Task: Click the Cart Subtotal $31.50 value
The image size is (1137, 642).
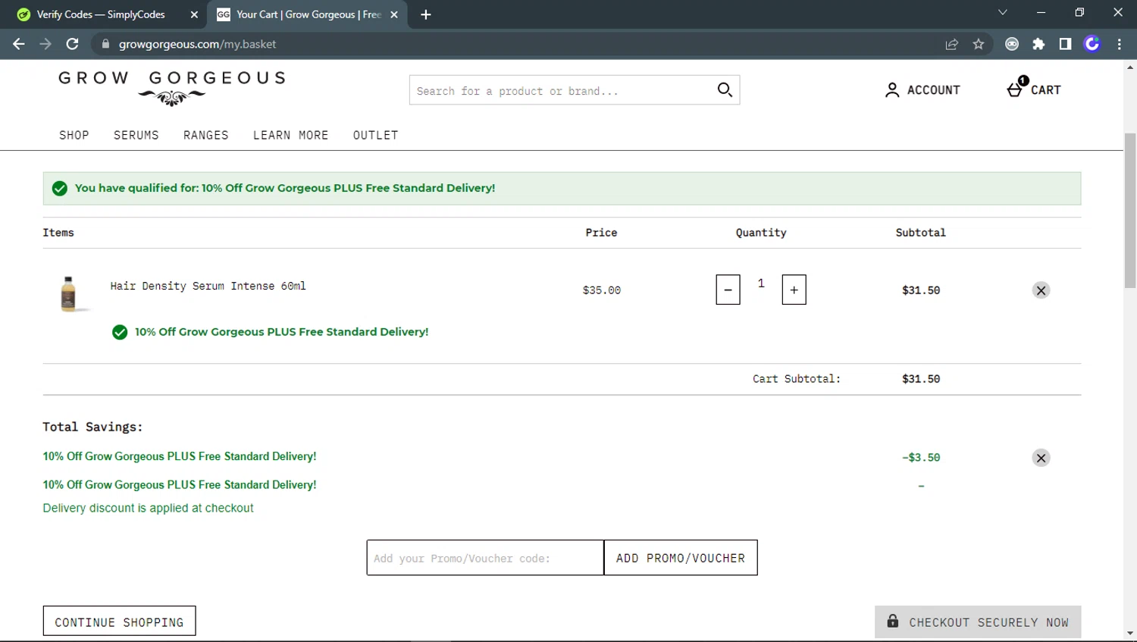Action: tap(921, 379)
